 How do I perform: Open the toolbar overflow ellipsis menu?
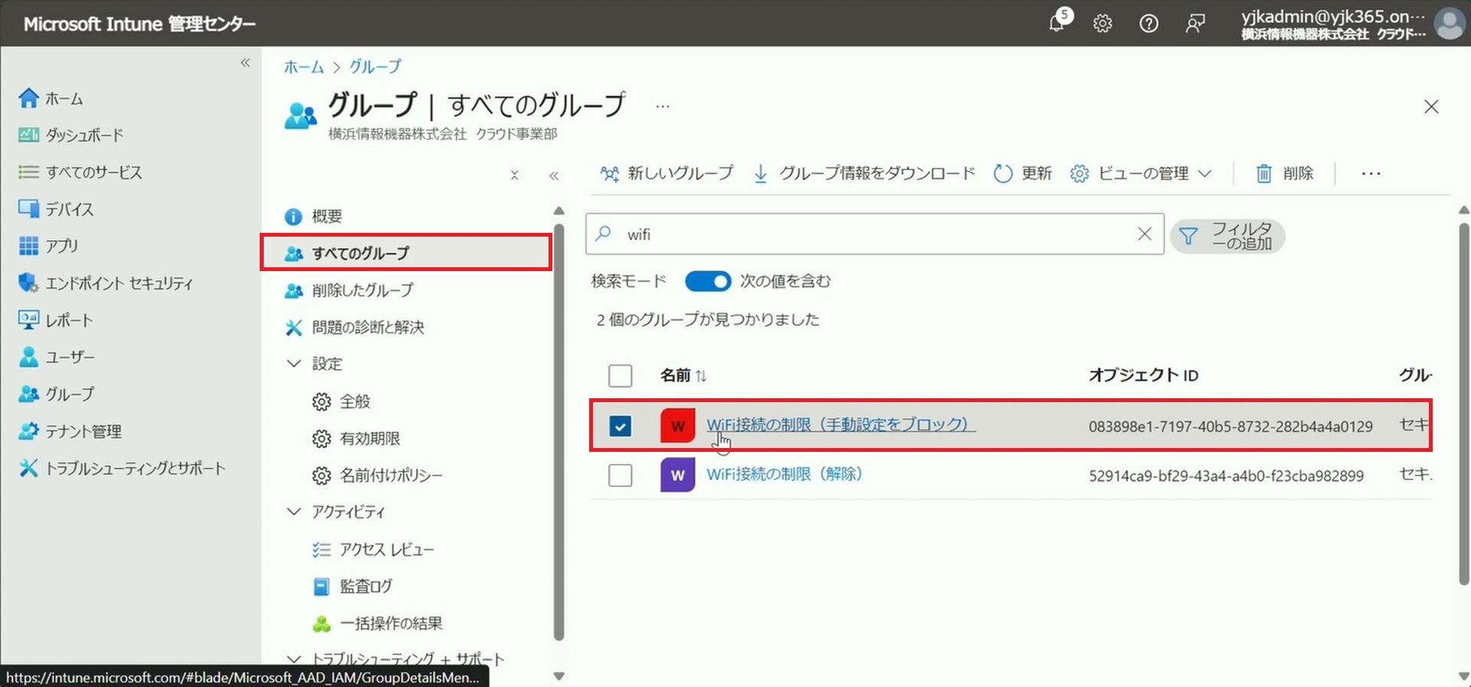(1371, 174)
